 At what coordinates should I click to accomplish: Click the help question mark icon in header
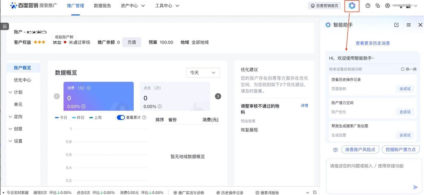coord(368,6)
